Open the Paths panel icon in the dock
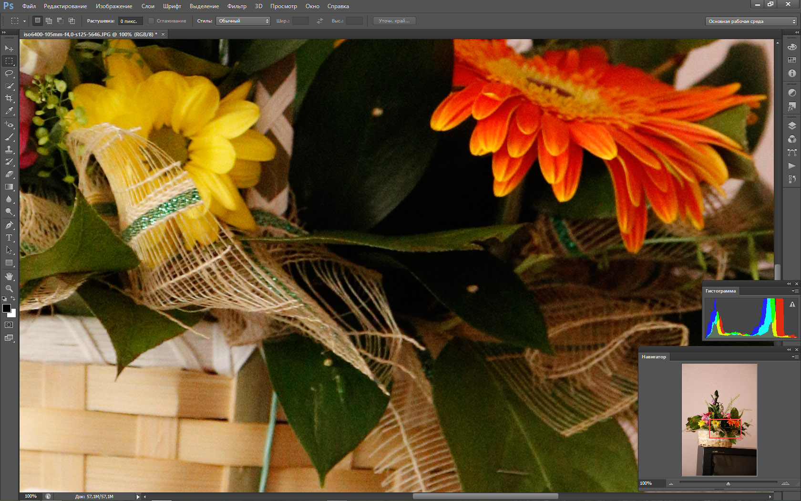The image size is (801, 501). click(792, 152)
